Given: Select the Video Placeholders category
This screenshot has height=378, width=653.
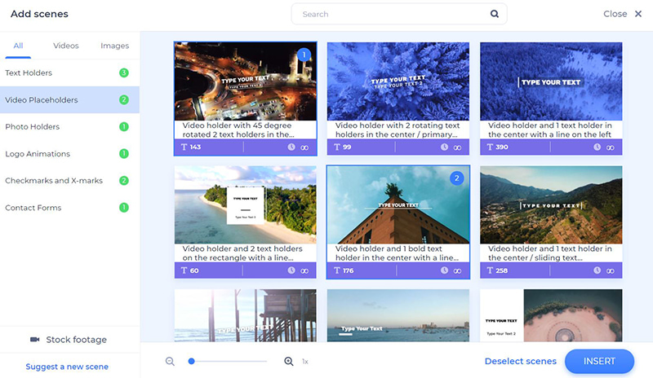Looking at the screenshot, I should click(x=69, y=100).
